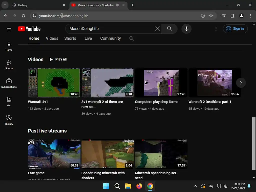The width and height of the screenshot is (256, 192).
Task: Open Computers play chop farms title
Action: point(156,102)
